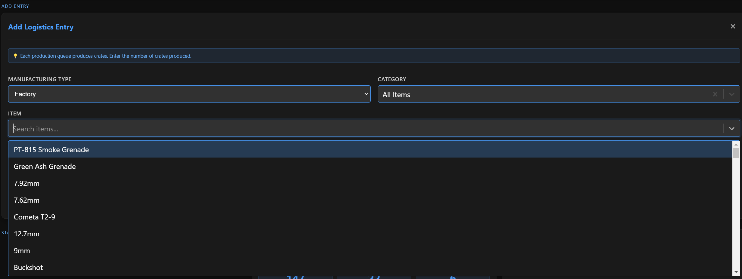Select Green Ash Grenade option
Screen dimensions: 742x279
point(45,166)
